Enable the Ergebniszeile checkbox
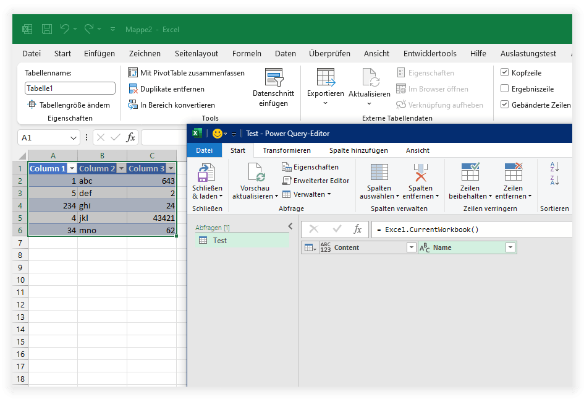 click(x=504, y=88)
